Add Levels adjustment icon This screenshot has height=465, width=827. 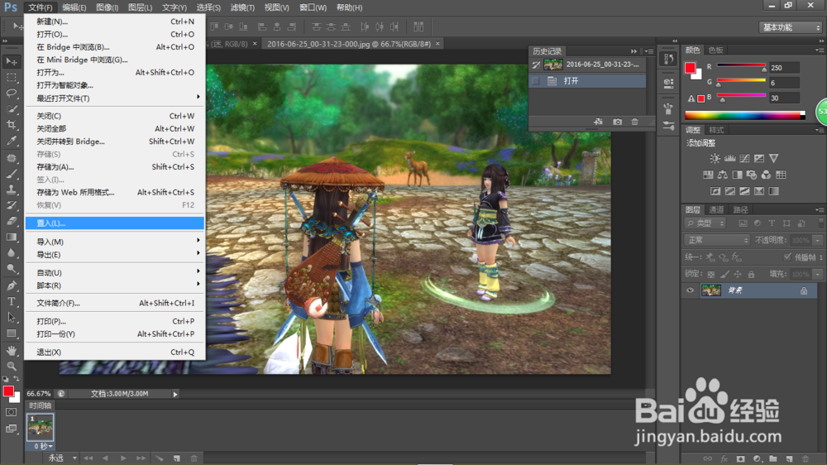pyautogui.click(x=730, y=158)
